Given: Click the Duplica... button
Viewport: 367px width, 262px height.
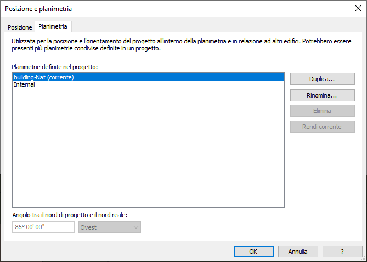Looking at the screenshot, I should click(x=322, y=79).
